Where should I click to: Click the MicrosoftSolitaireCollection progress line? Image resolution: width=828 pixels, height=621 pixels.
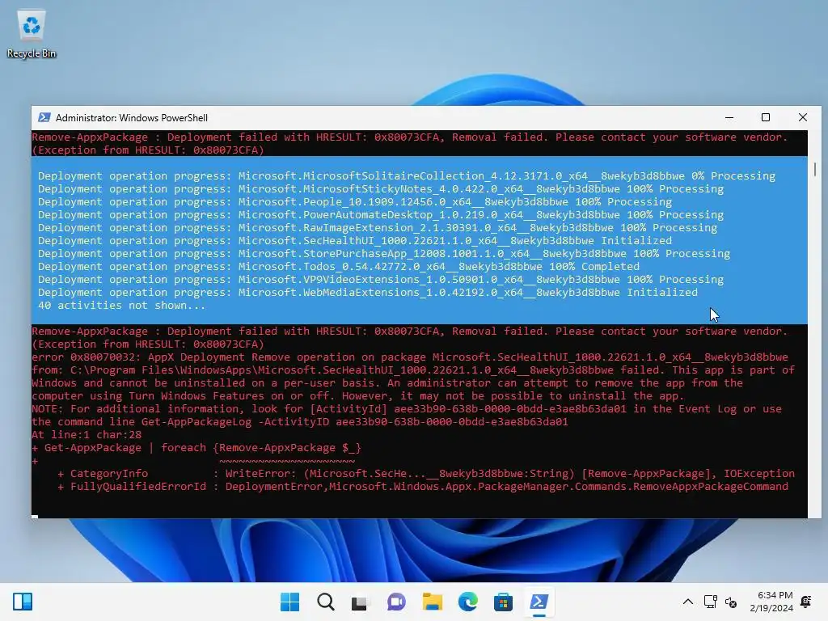(x=407, y=175)
